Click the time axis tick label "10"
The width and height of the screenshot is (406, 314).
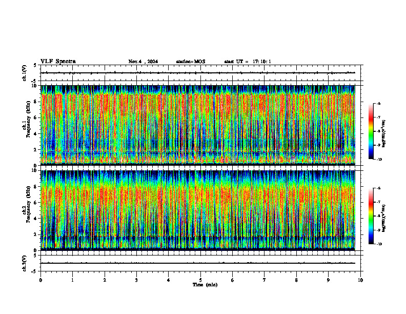[x=360, y=280]
